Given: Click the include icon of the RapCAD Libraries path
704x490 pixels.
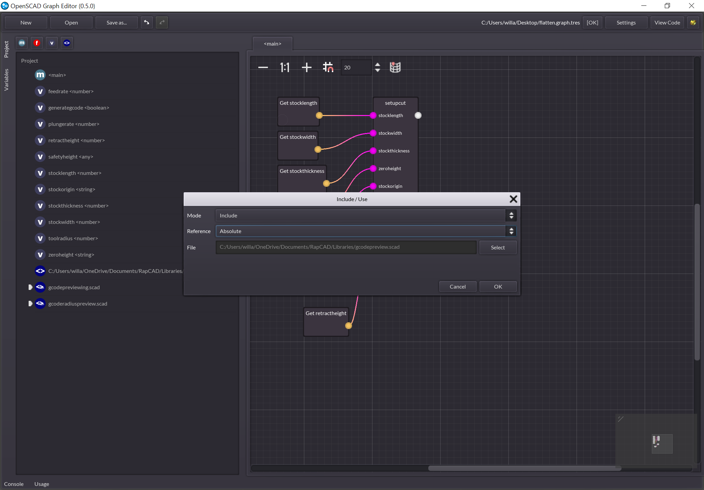Looking at the screenshot, I should point(40,271).
